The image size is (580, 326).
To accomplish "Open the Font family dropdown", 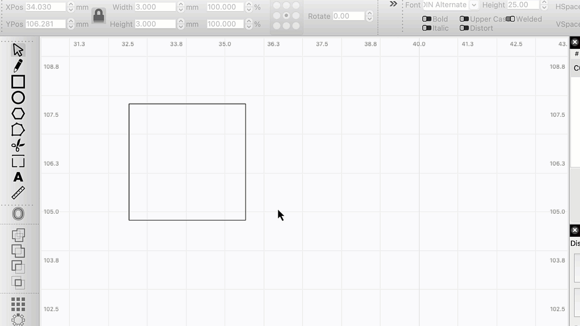I will [x=474, y=5].
